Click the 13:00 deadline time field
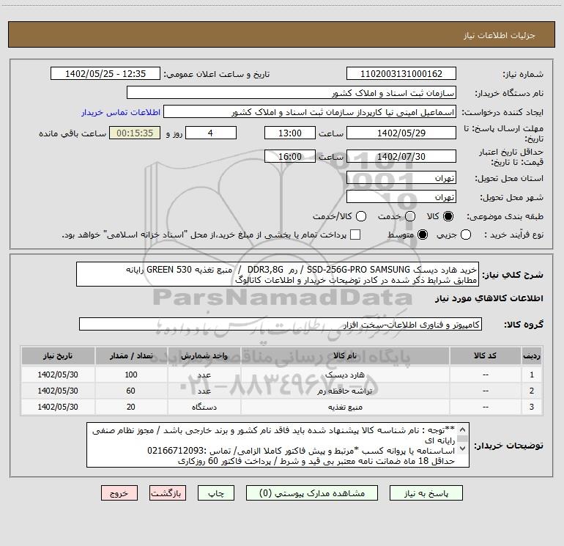The width and height of the screenshot is (564, 546). click(x=290, y=133)
